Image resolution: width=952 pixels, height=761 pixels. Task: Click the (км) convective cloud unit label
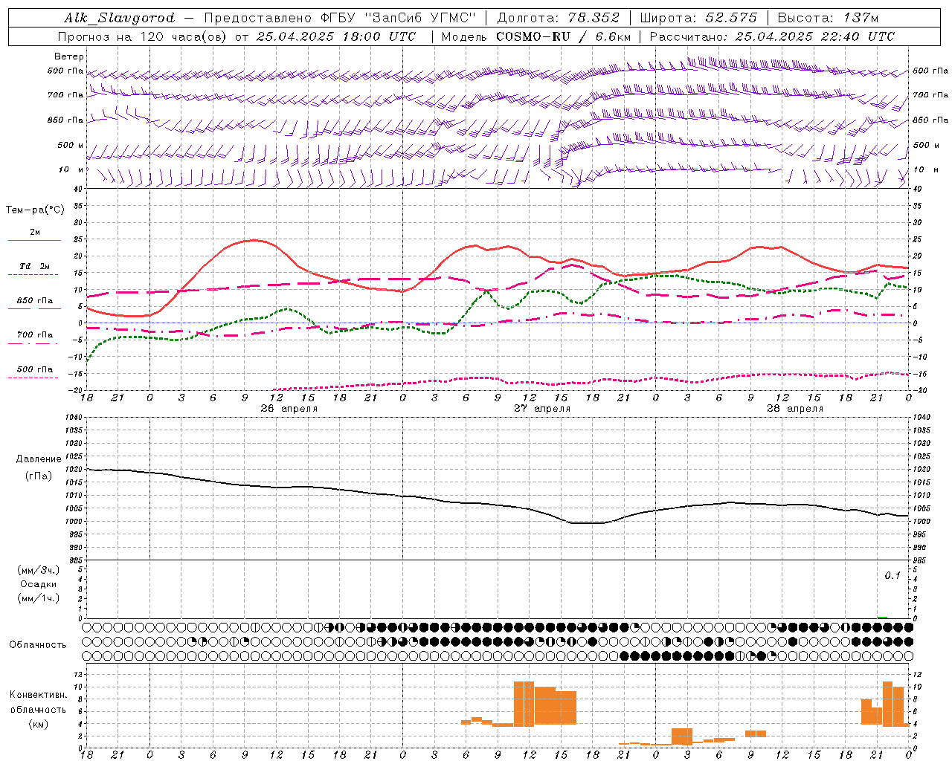point(39,724)
